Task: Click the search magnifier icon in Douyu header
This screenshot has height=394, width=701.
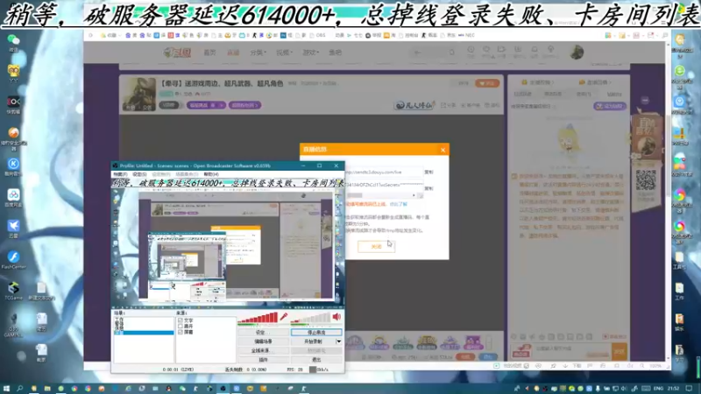Action: tap(451, 53)
